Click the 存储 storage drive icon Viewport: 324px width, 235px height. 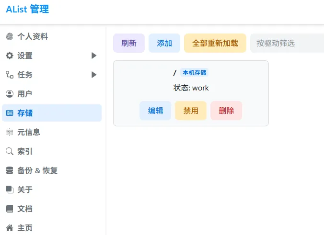(x=10, y=113)
